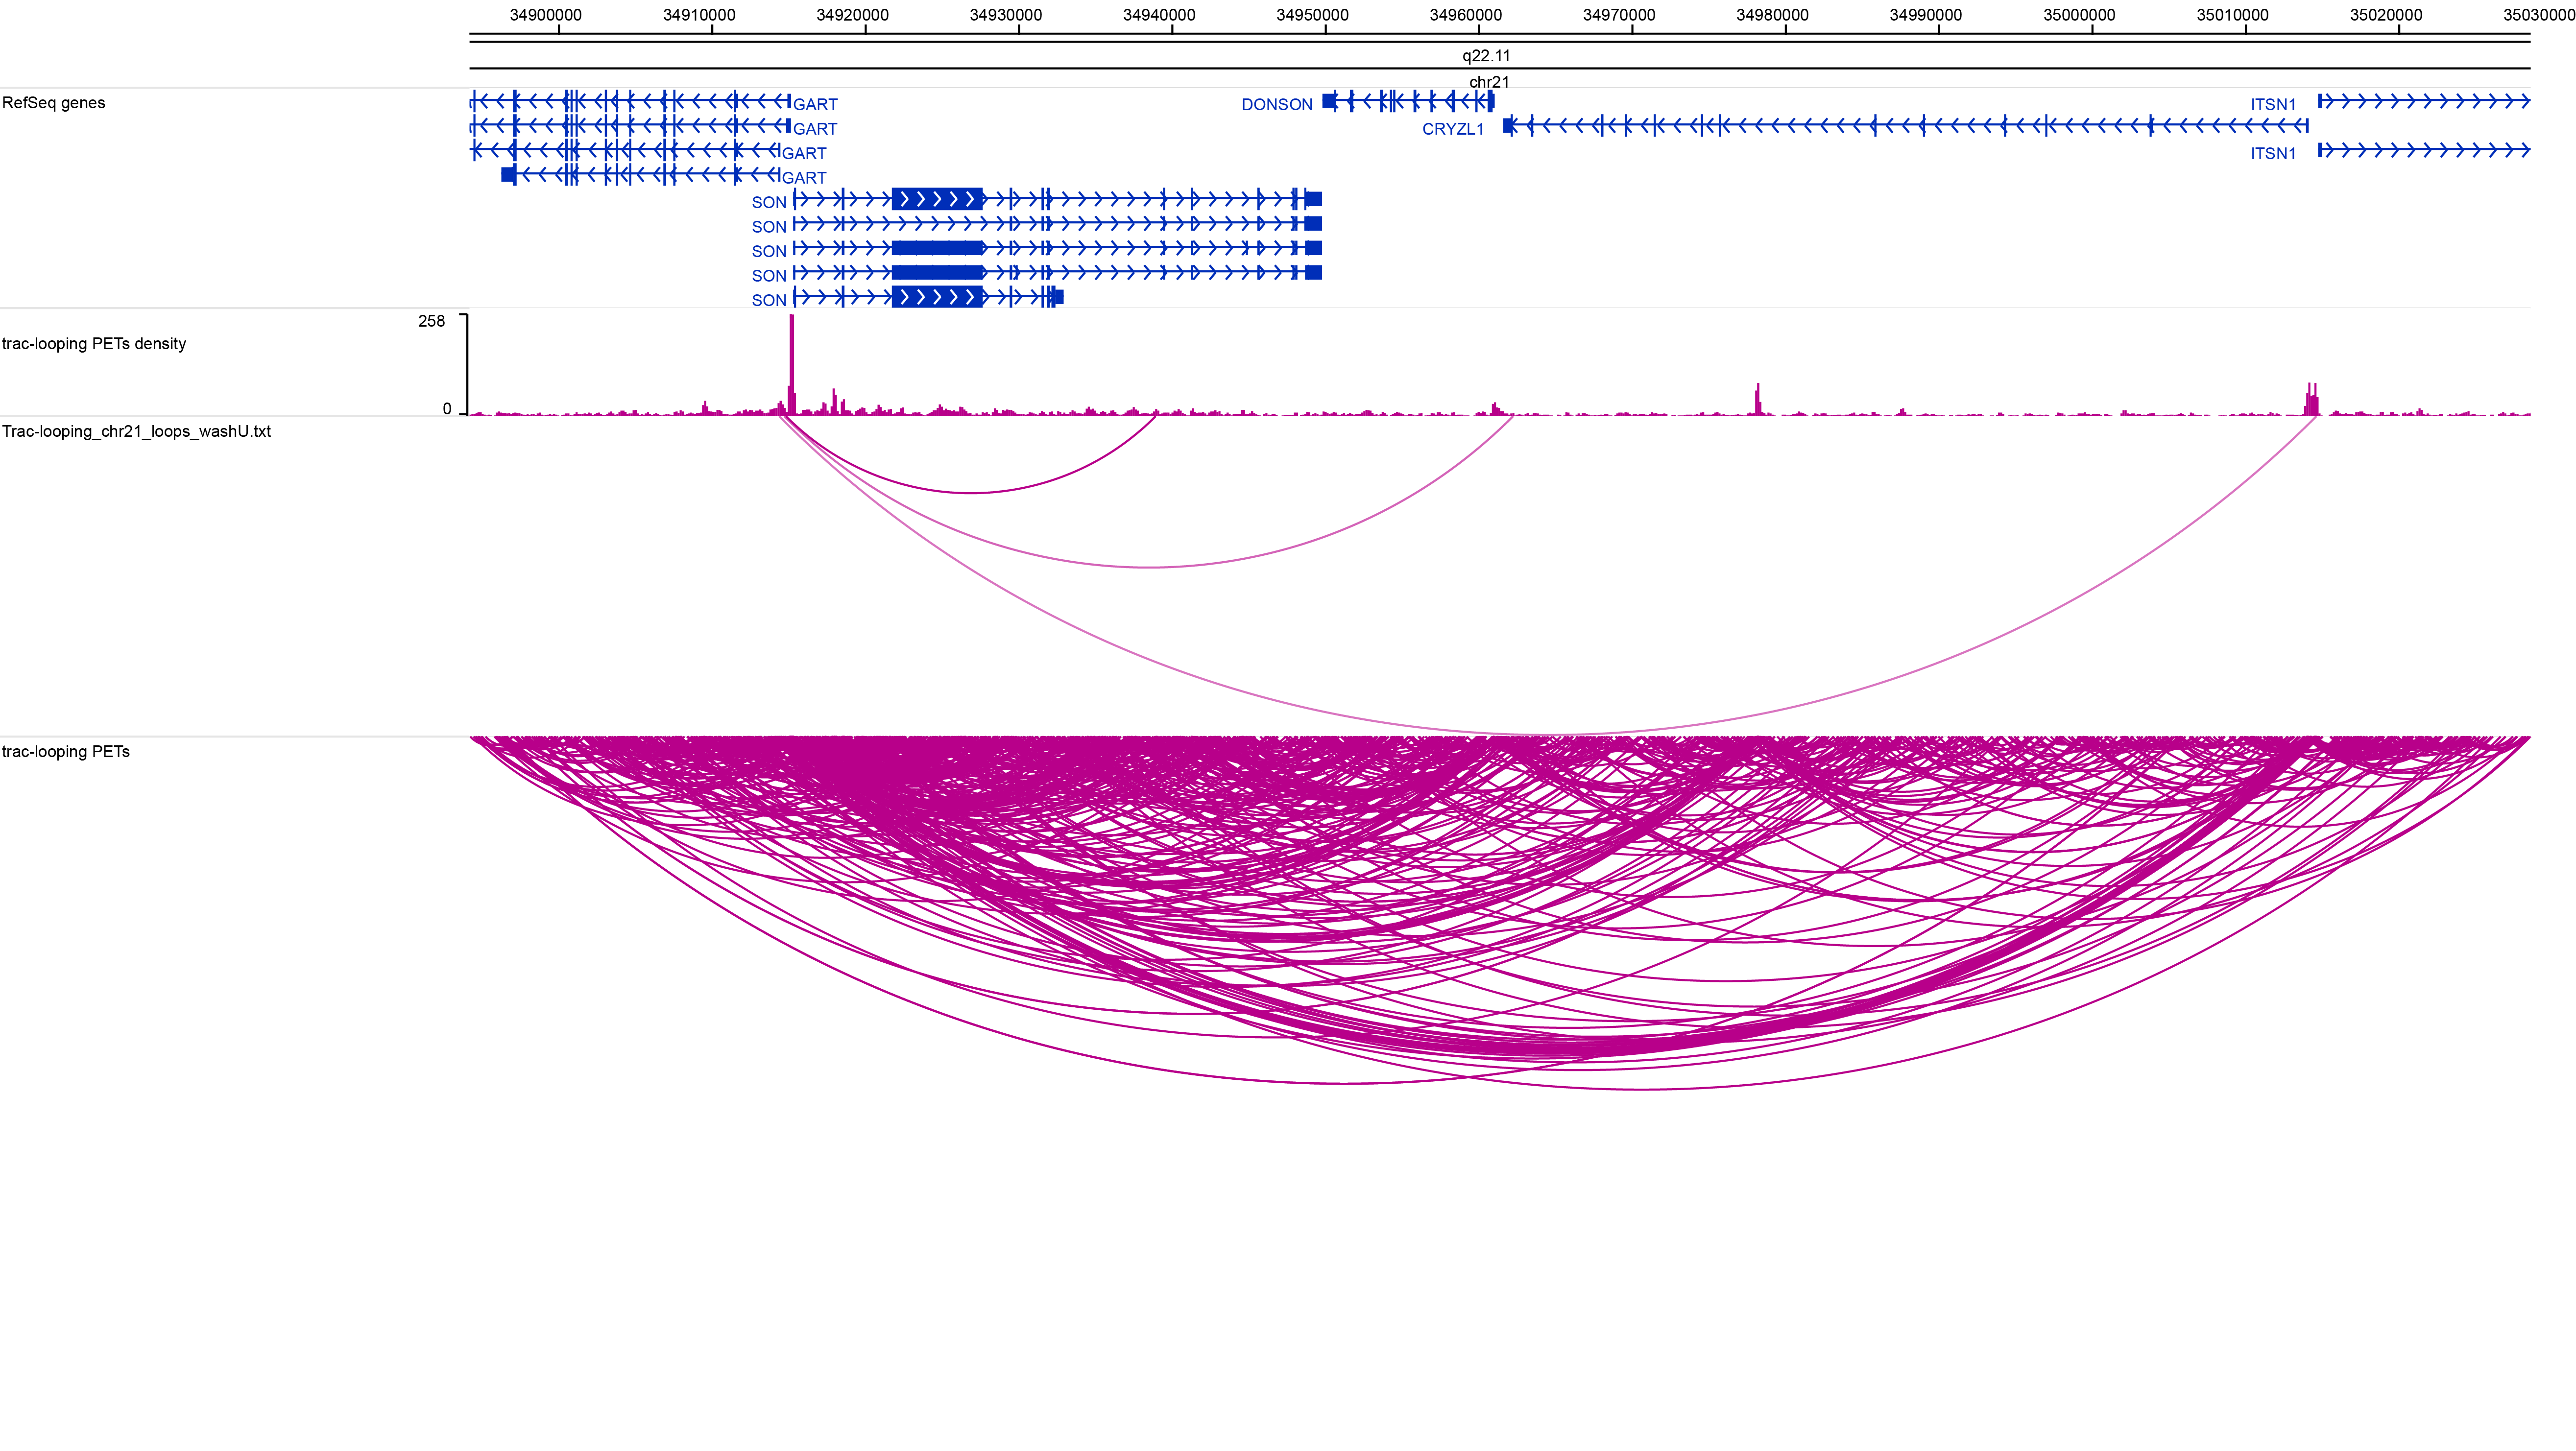Image resolution: width=2576 pixels, height=1451 pixels.
Task: Click the topmost GART gene label
Action: [x=815, y=105]
